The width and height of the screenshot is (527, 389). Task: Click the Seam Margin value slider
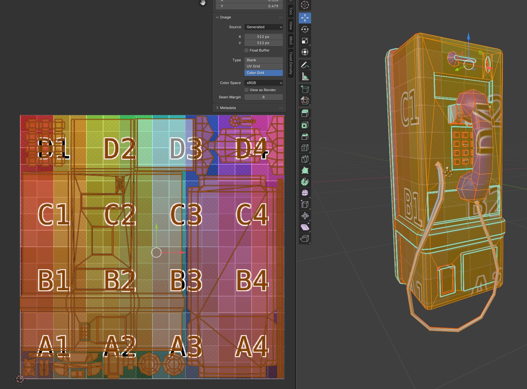pos(263,97)
